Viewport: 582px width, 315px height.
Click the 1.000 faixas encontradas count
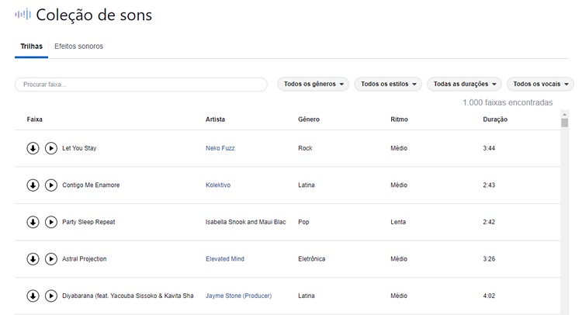point(508,102)
